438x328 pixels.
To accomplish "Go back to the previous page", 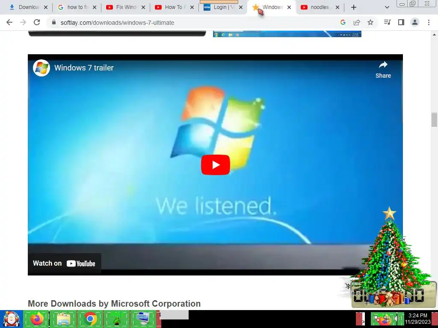I will coord(9,22).
